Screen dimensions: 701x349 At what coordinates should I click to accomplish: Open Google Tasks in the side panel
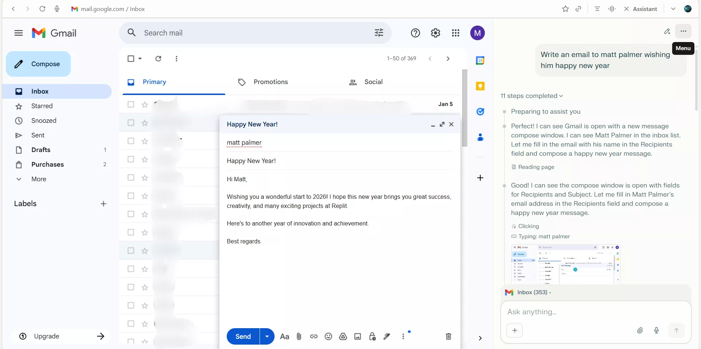[x=480, y=112]
